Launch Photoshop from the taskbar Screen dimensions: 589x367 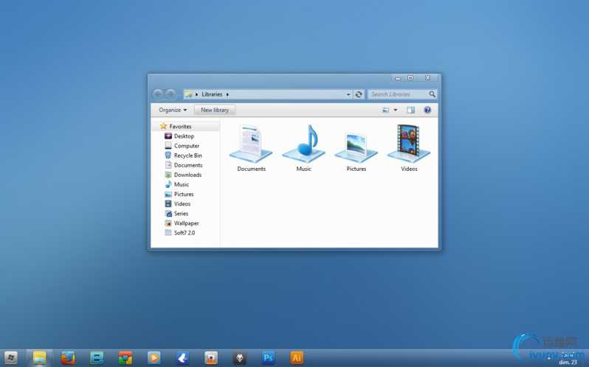[268, 358]
